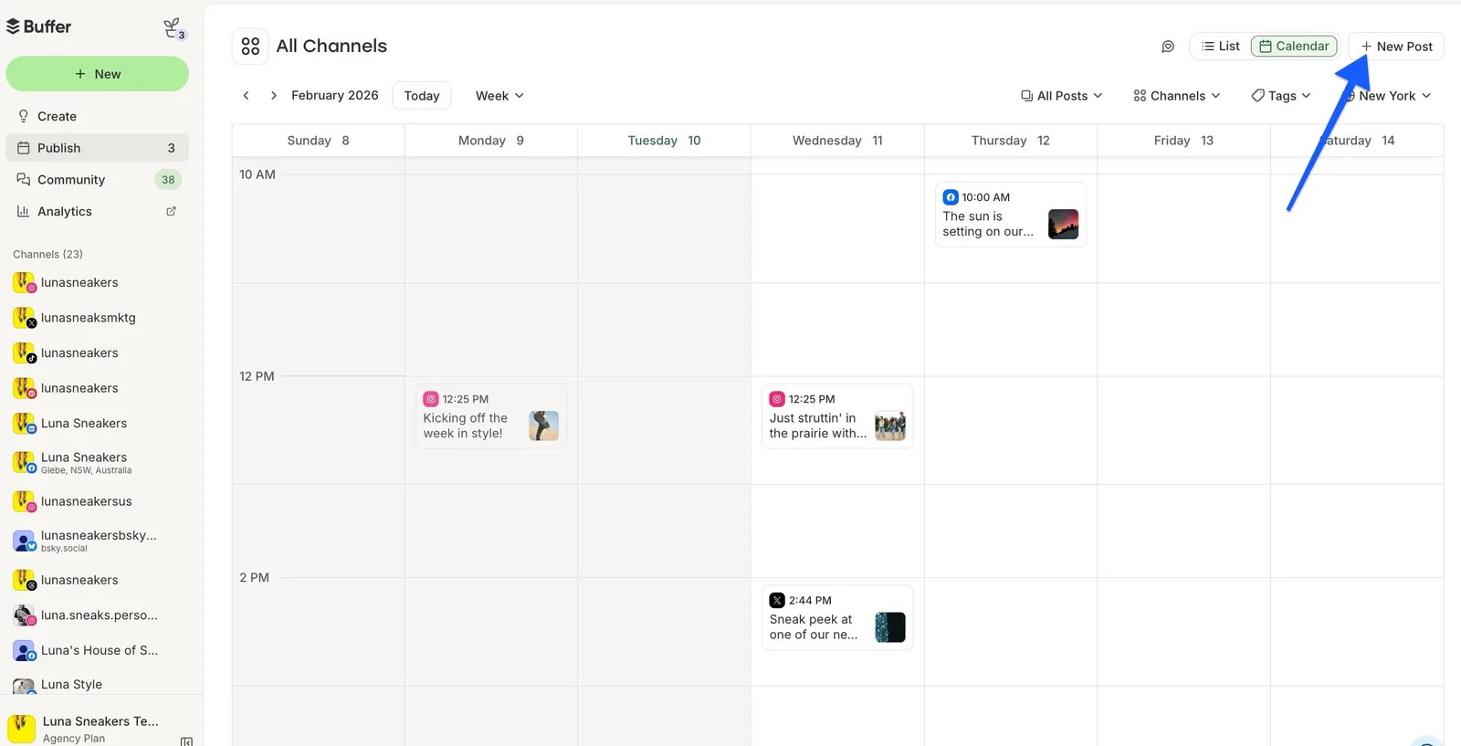Click the green New button
1461x746 pixels.
(x=97, y=74)
